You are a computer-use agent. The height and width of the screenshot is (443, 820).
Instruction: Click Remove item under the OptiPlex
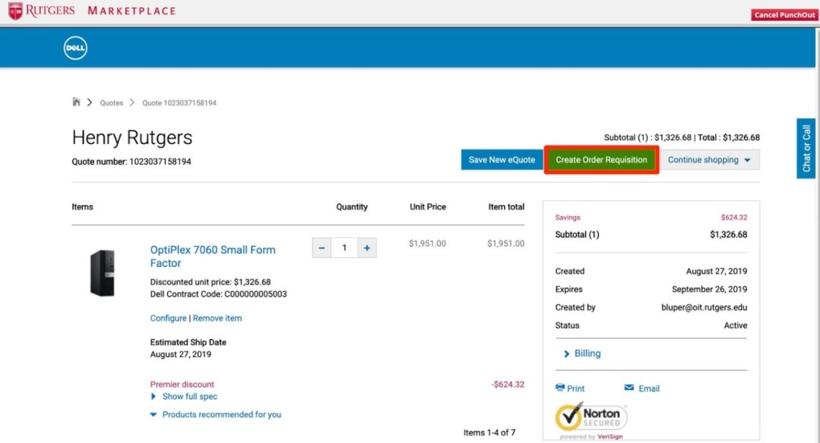[x=217, y=318]
